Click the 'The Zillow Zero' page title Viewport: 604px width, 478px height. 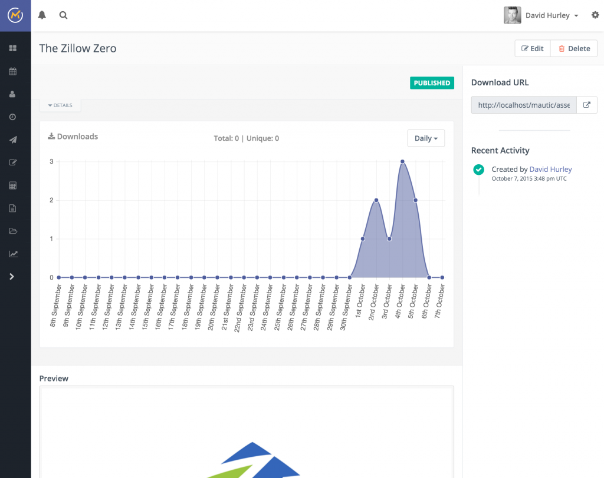(78, 48)
